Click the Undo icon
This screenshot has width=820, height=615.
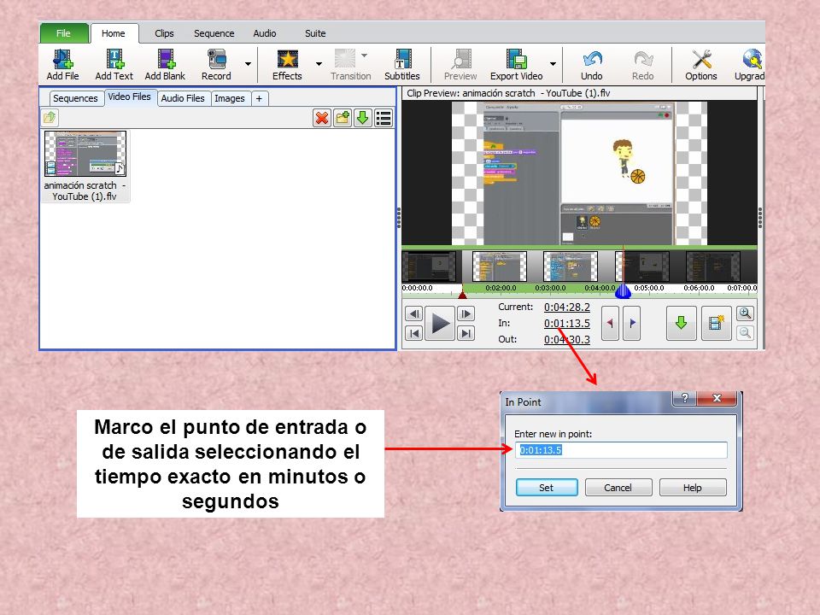(x=593, y=59)
